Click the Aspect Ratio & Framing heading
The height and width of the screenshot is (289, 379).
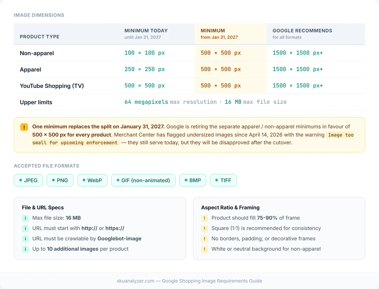coord(230,208)
